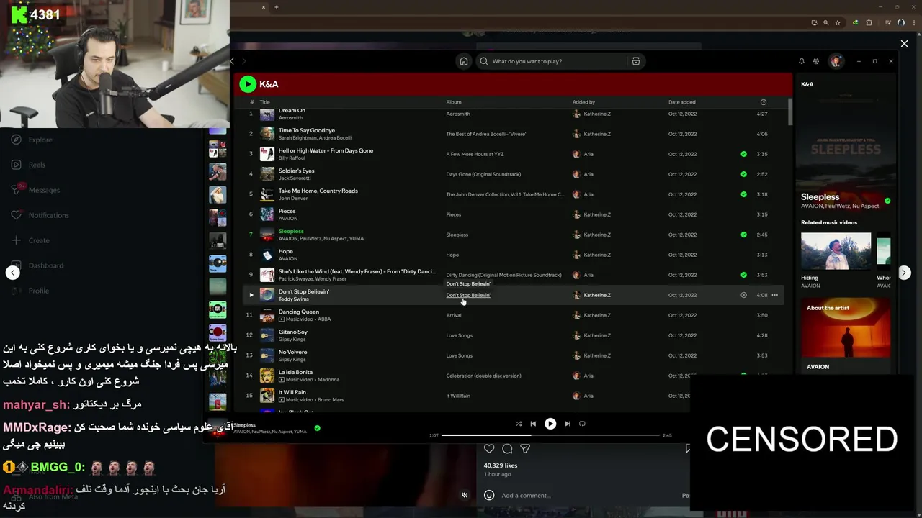Open Instagram Dashboard in sidebar

point(37,265)
